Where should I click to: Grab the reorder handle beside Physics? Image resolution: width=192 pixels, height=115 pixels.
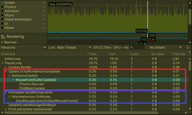[44, 7]
